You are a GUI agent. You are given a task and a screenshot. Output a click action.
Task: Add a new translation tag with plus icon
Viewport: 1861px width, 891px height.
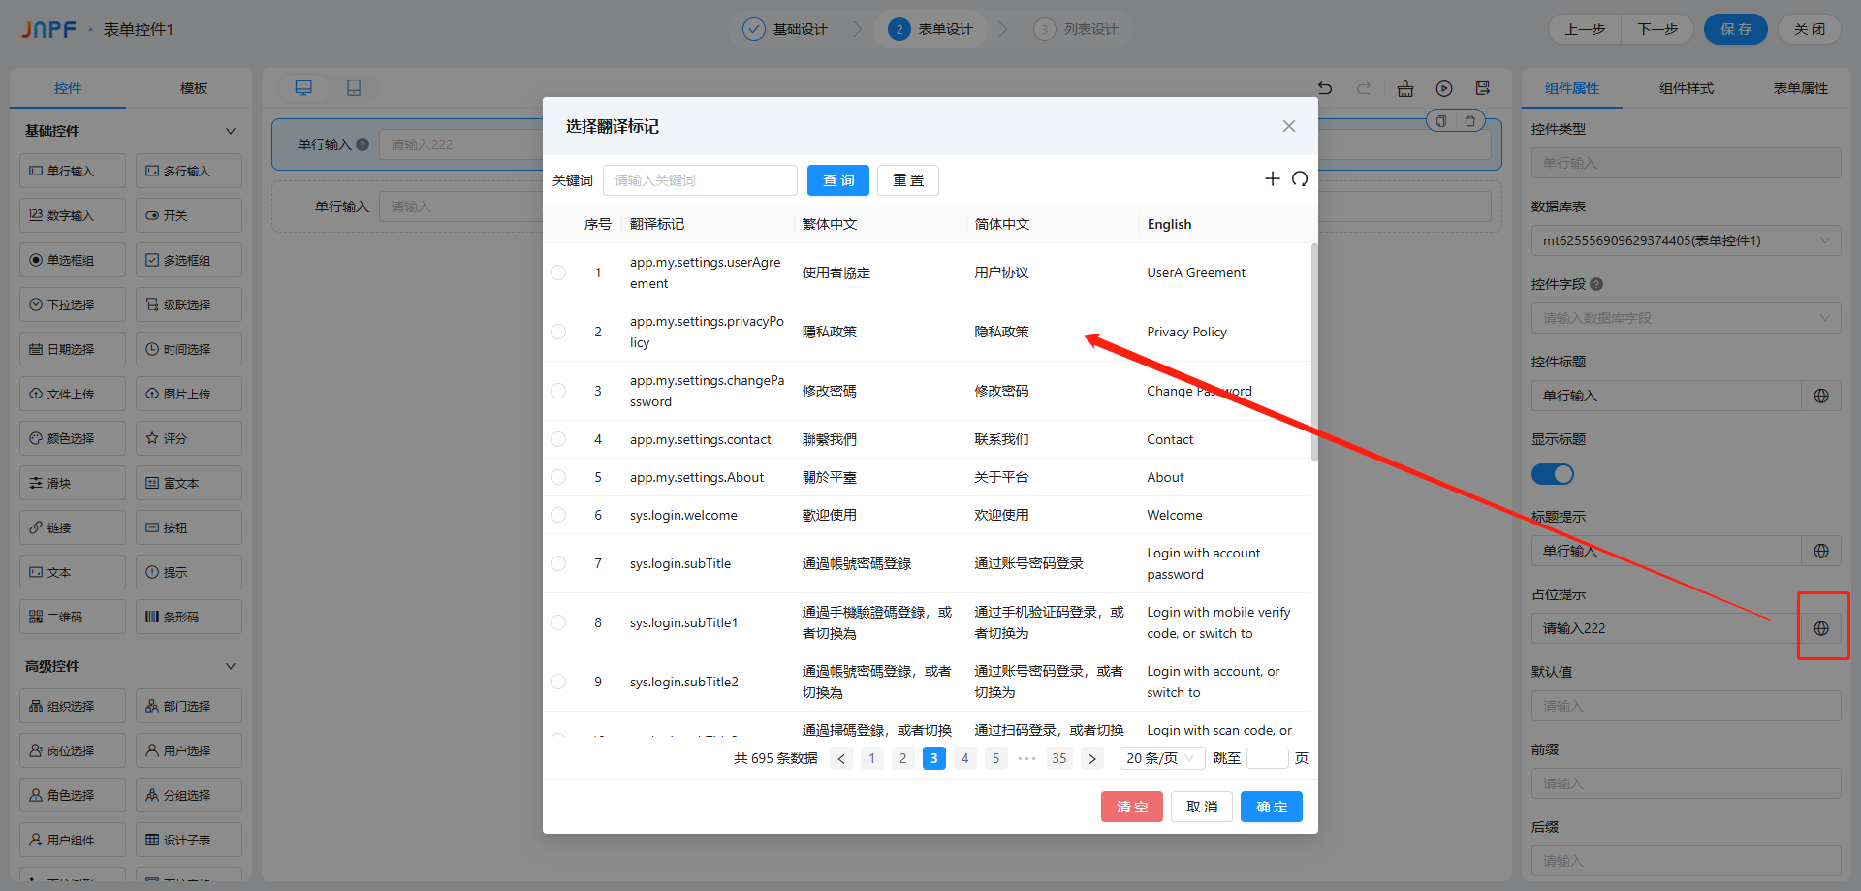(x=1273, y=178)
